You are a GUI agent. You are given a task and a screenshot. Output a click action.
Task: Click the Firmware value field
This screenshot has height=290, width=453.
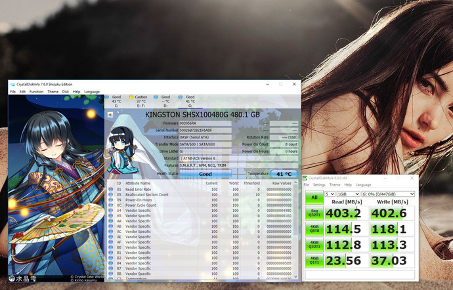tap(205, 123)
